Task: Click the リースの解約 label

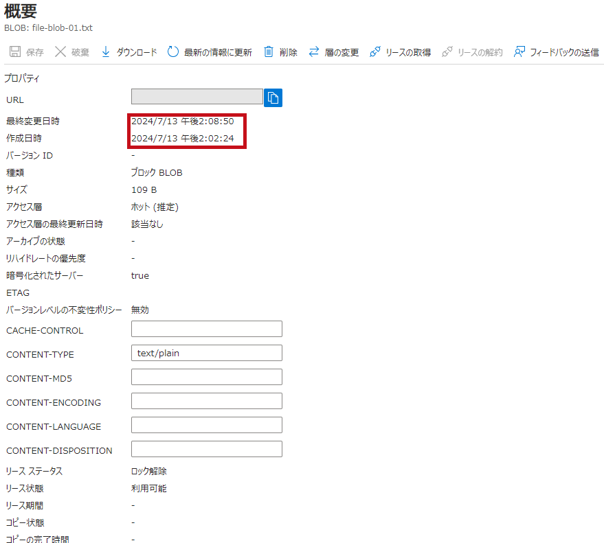Action: pyautogui.click(x=480, y=52)
